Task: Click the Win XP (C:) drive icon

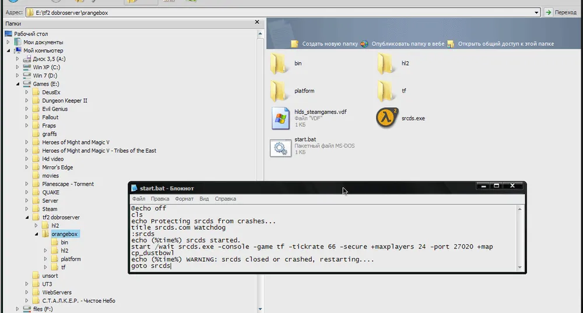Action: tap(27, 67)
